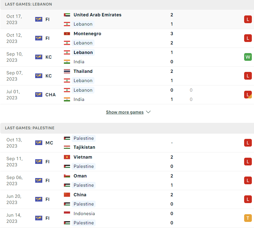
Task: Open the Montenegro team name
Action: tap(87, 34)
